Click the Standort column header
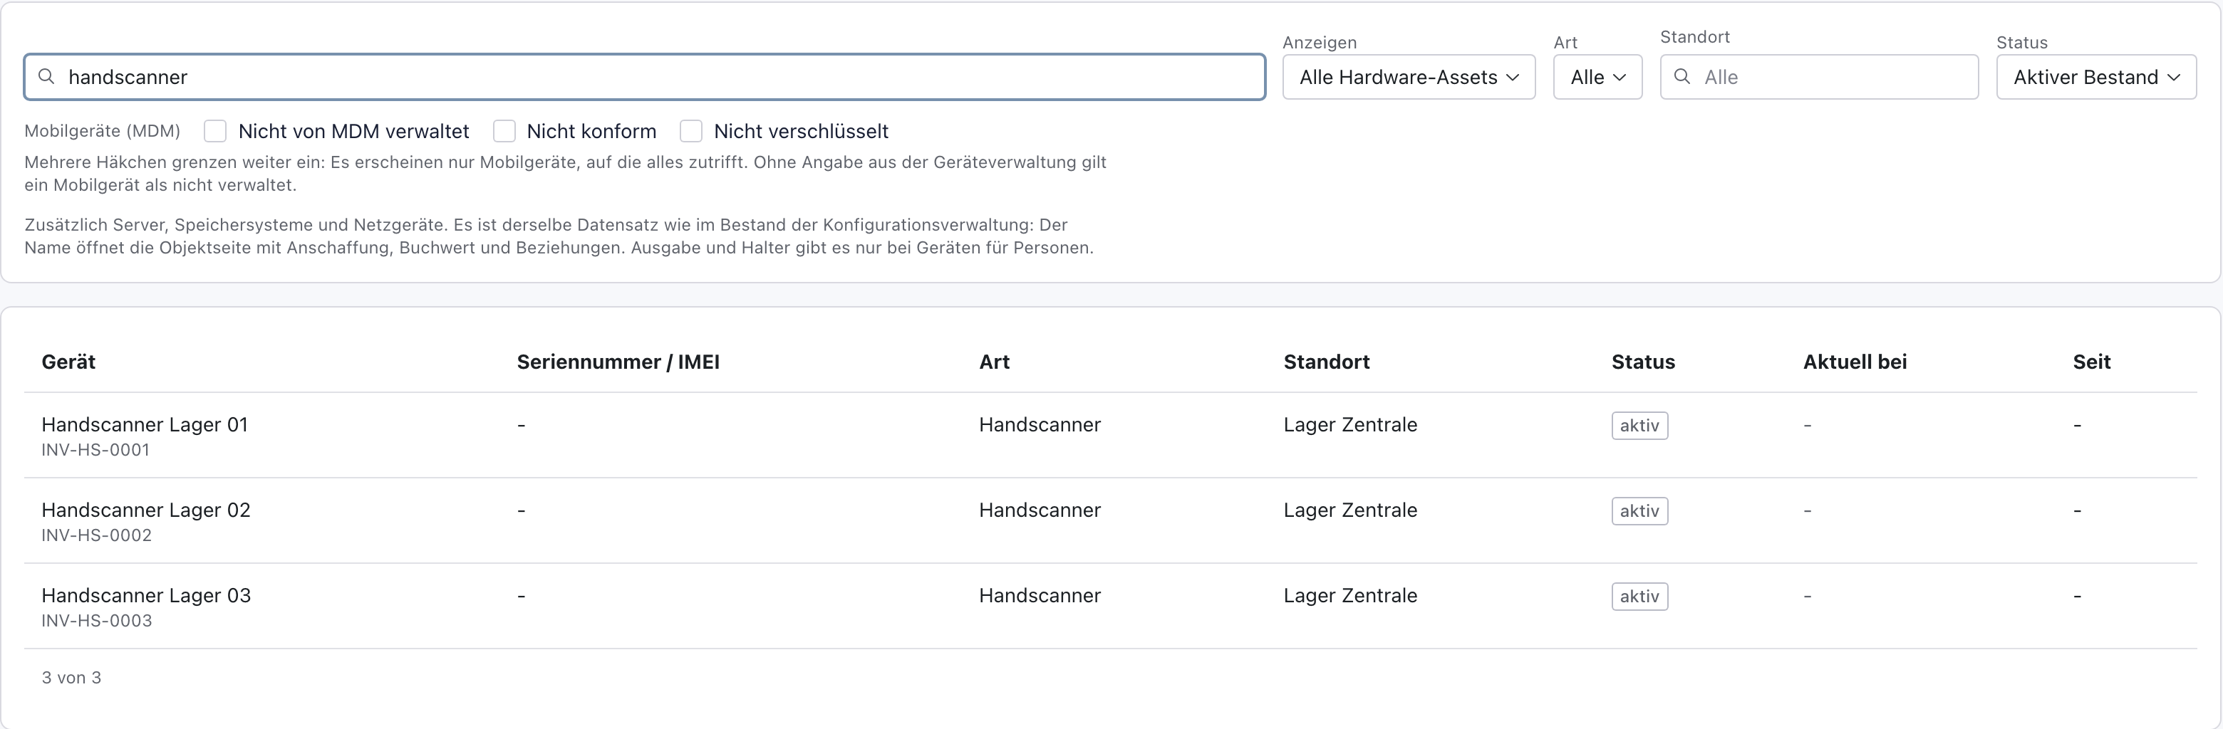The width and height of the screenshot is (2223, 729). tap(1327, 362)
